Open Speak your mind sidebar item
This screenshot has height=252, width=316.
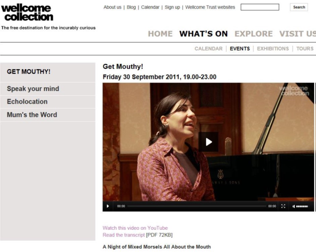tap(48, 89)
